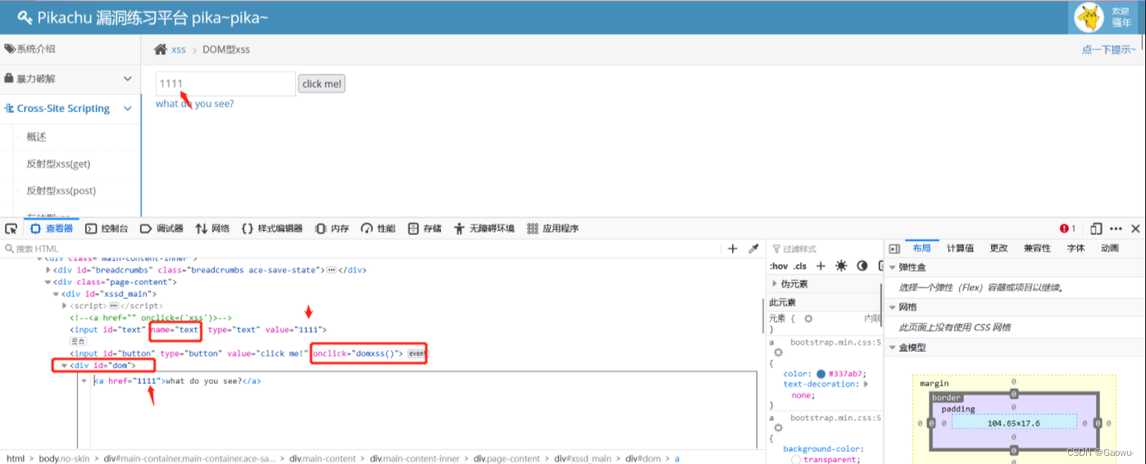Screen dimensions: 1146x464
Task: Expand the div id="breadcrumbs" node
Action: (48, 269)
